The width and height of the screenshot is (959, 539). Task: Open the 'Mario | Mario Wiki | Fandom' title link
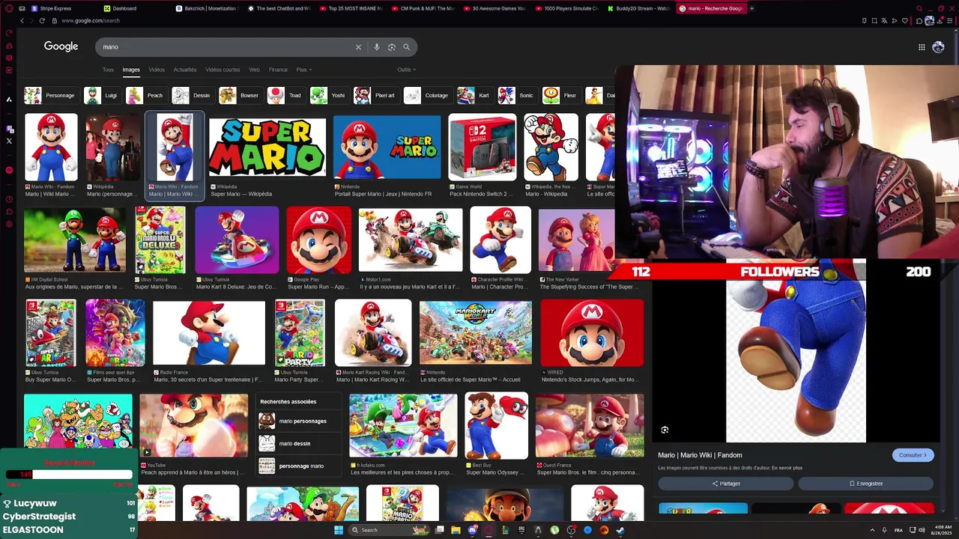click(x=700, y=455)
